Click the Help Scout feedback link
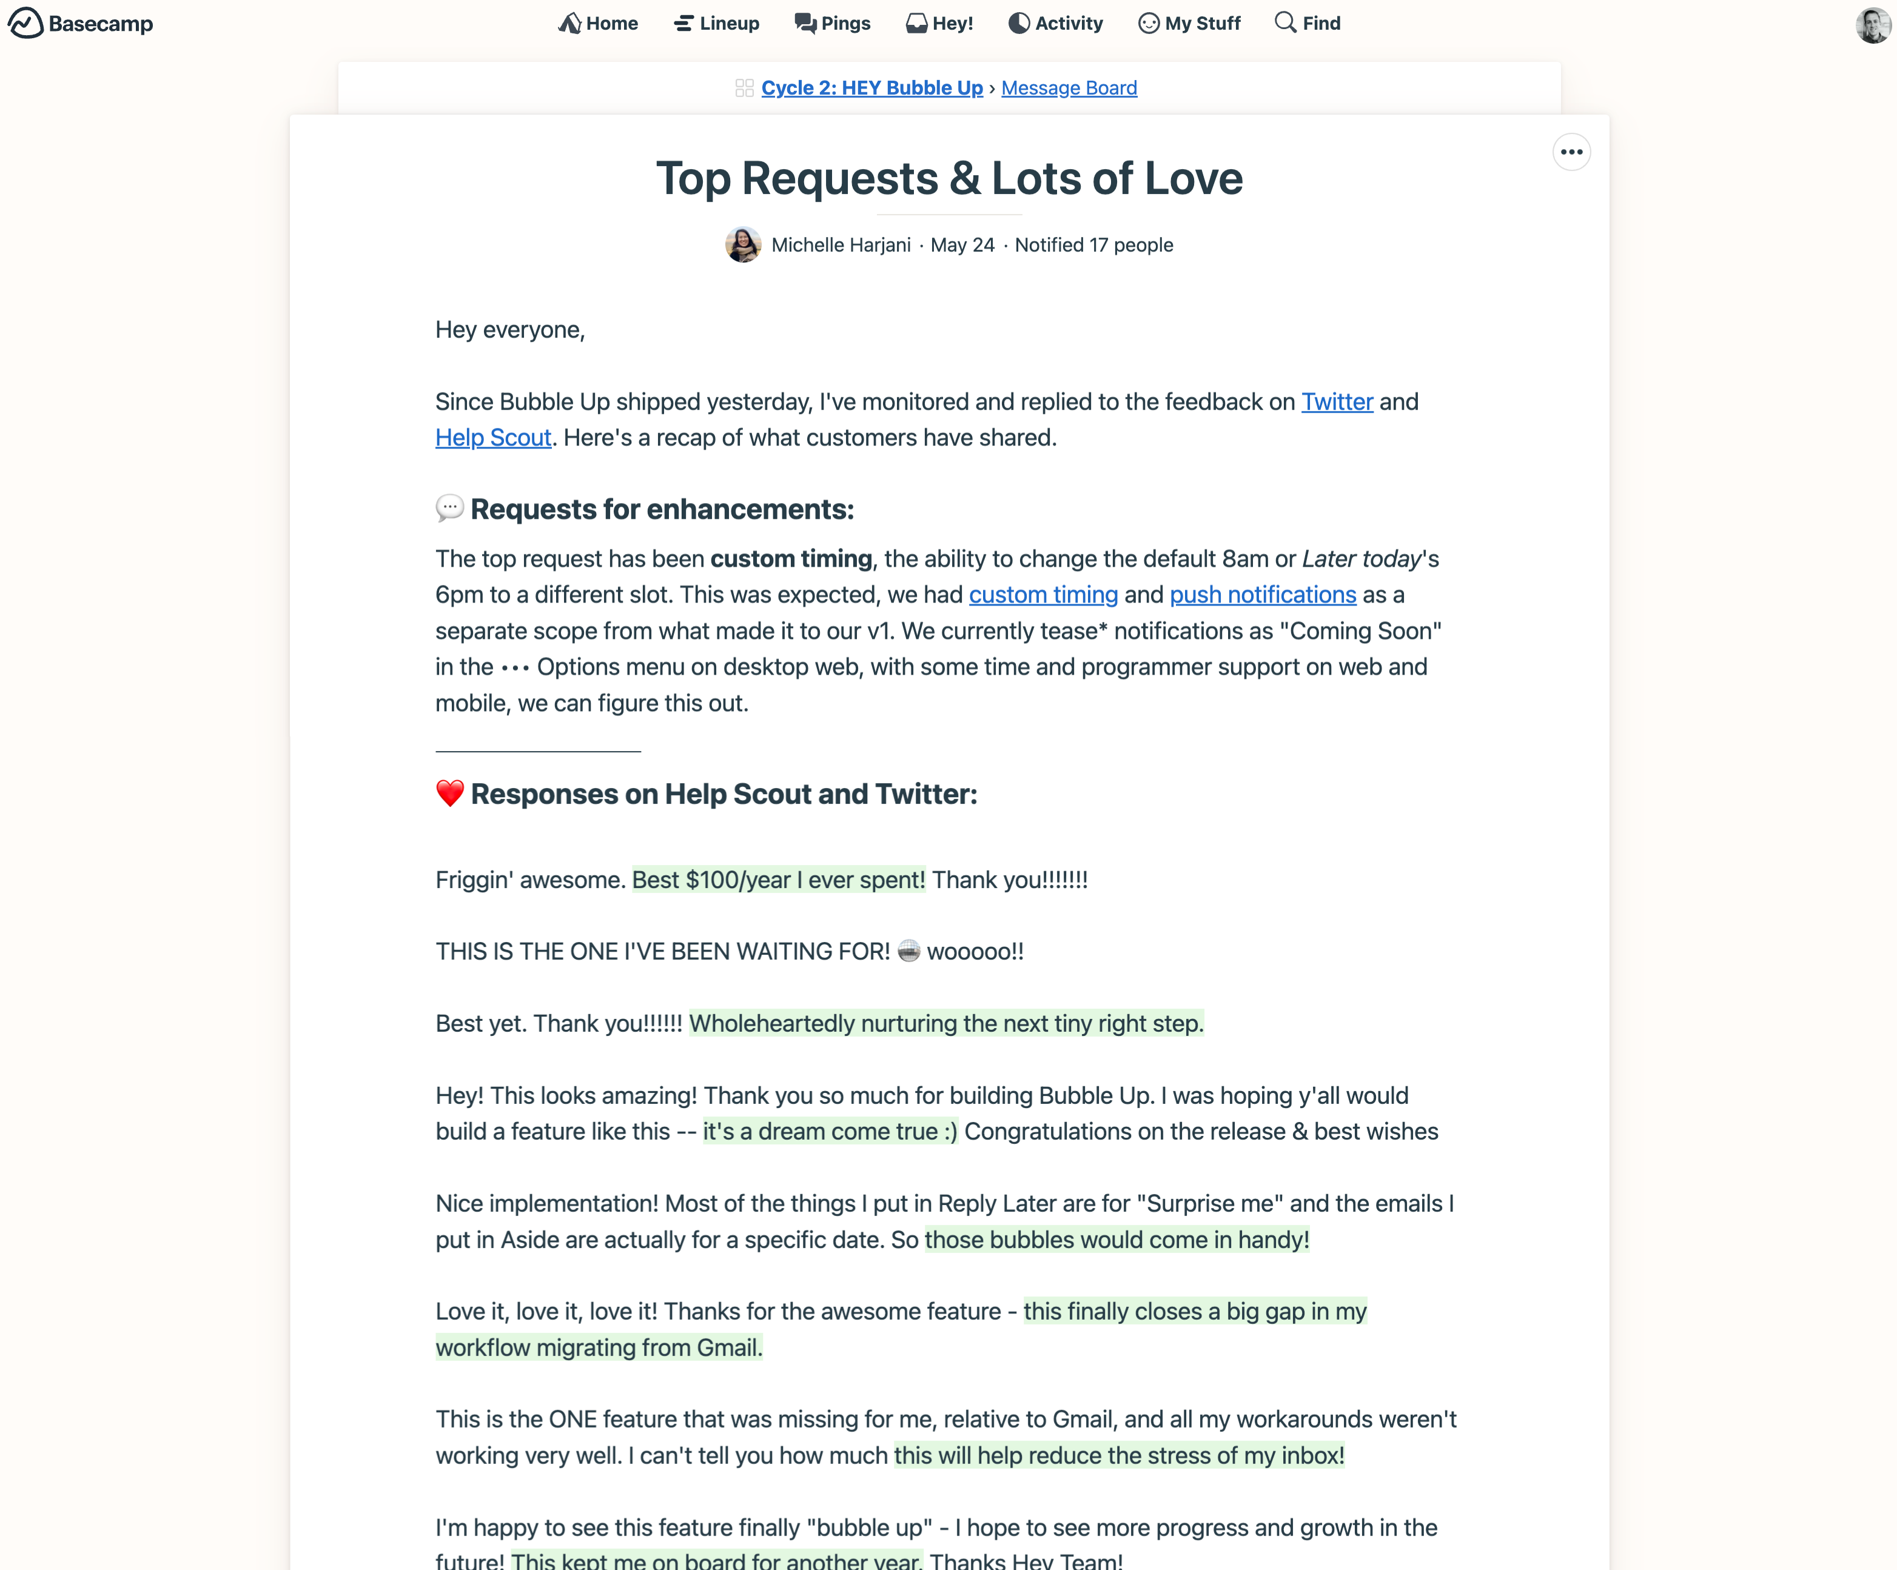This screenshot has height=1570, width=1897. click(493, 438)
